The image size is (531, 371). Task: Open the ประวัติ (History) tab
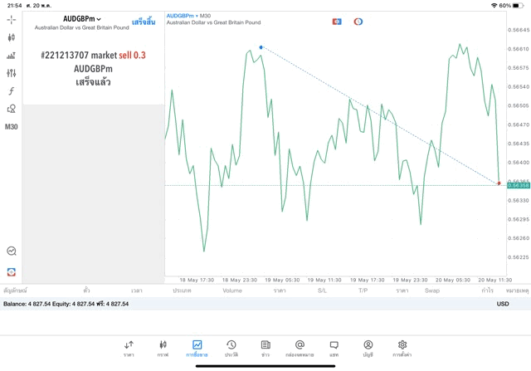(231, 349)
